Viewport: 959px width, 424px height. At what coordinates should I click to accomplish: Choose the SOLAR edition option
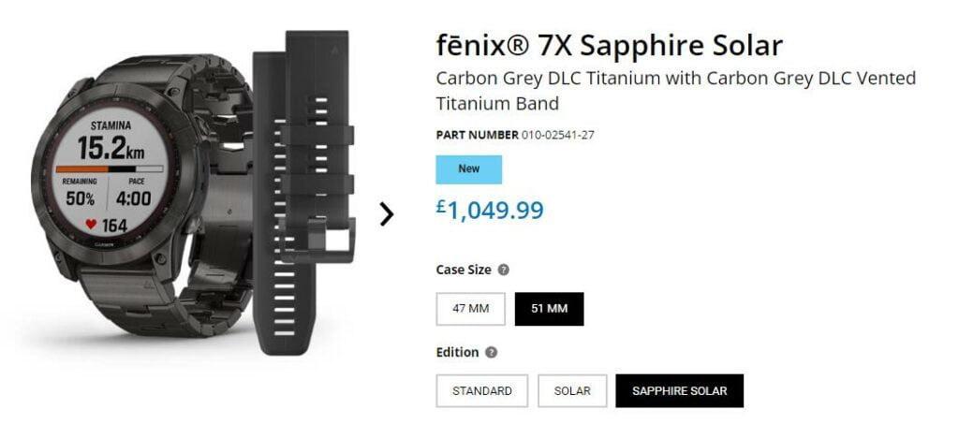click(572, 390)
